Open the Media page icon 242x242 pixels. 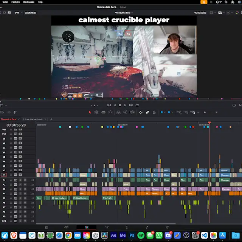(46, 227)
